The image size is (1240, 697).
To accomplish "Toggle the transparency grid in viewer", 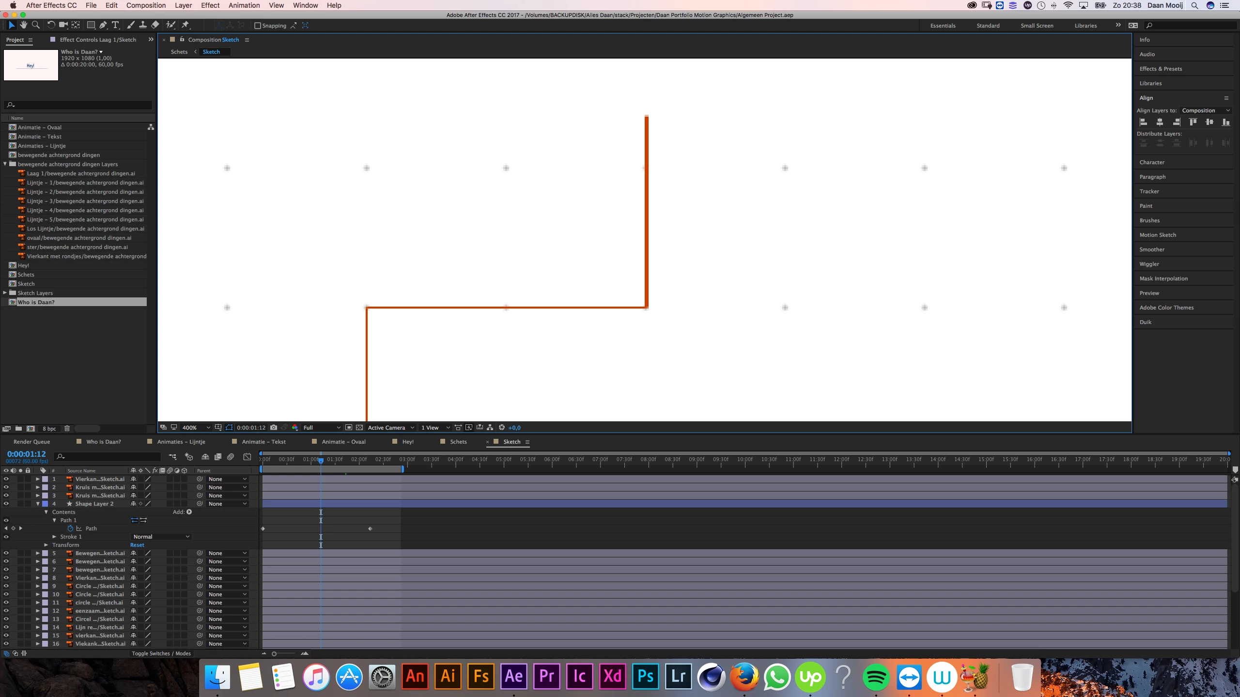I will (359, 427).
